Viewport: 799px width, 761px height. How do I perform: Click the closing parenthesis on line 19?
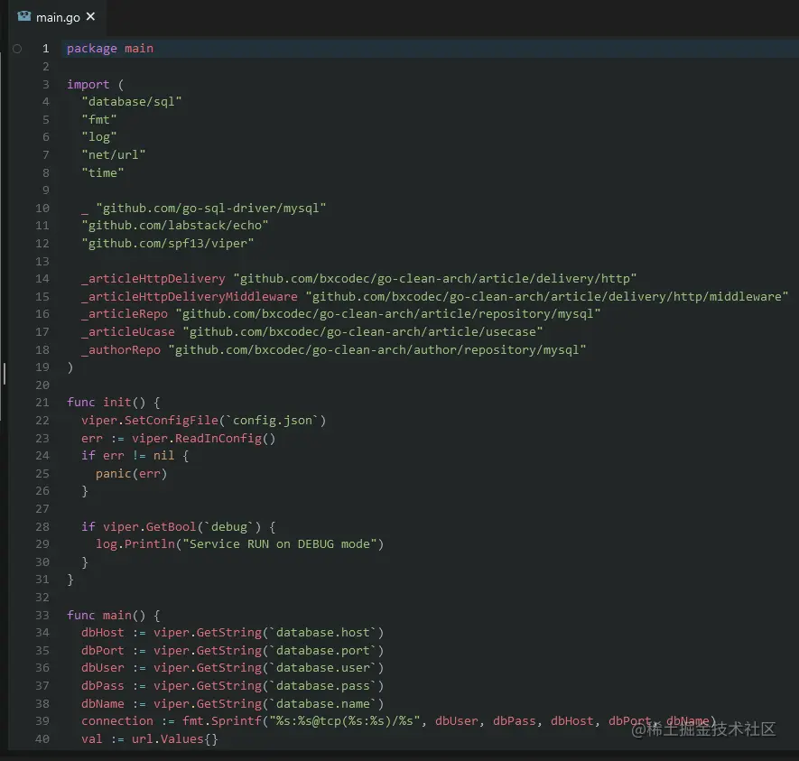click(70, 367)
